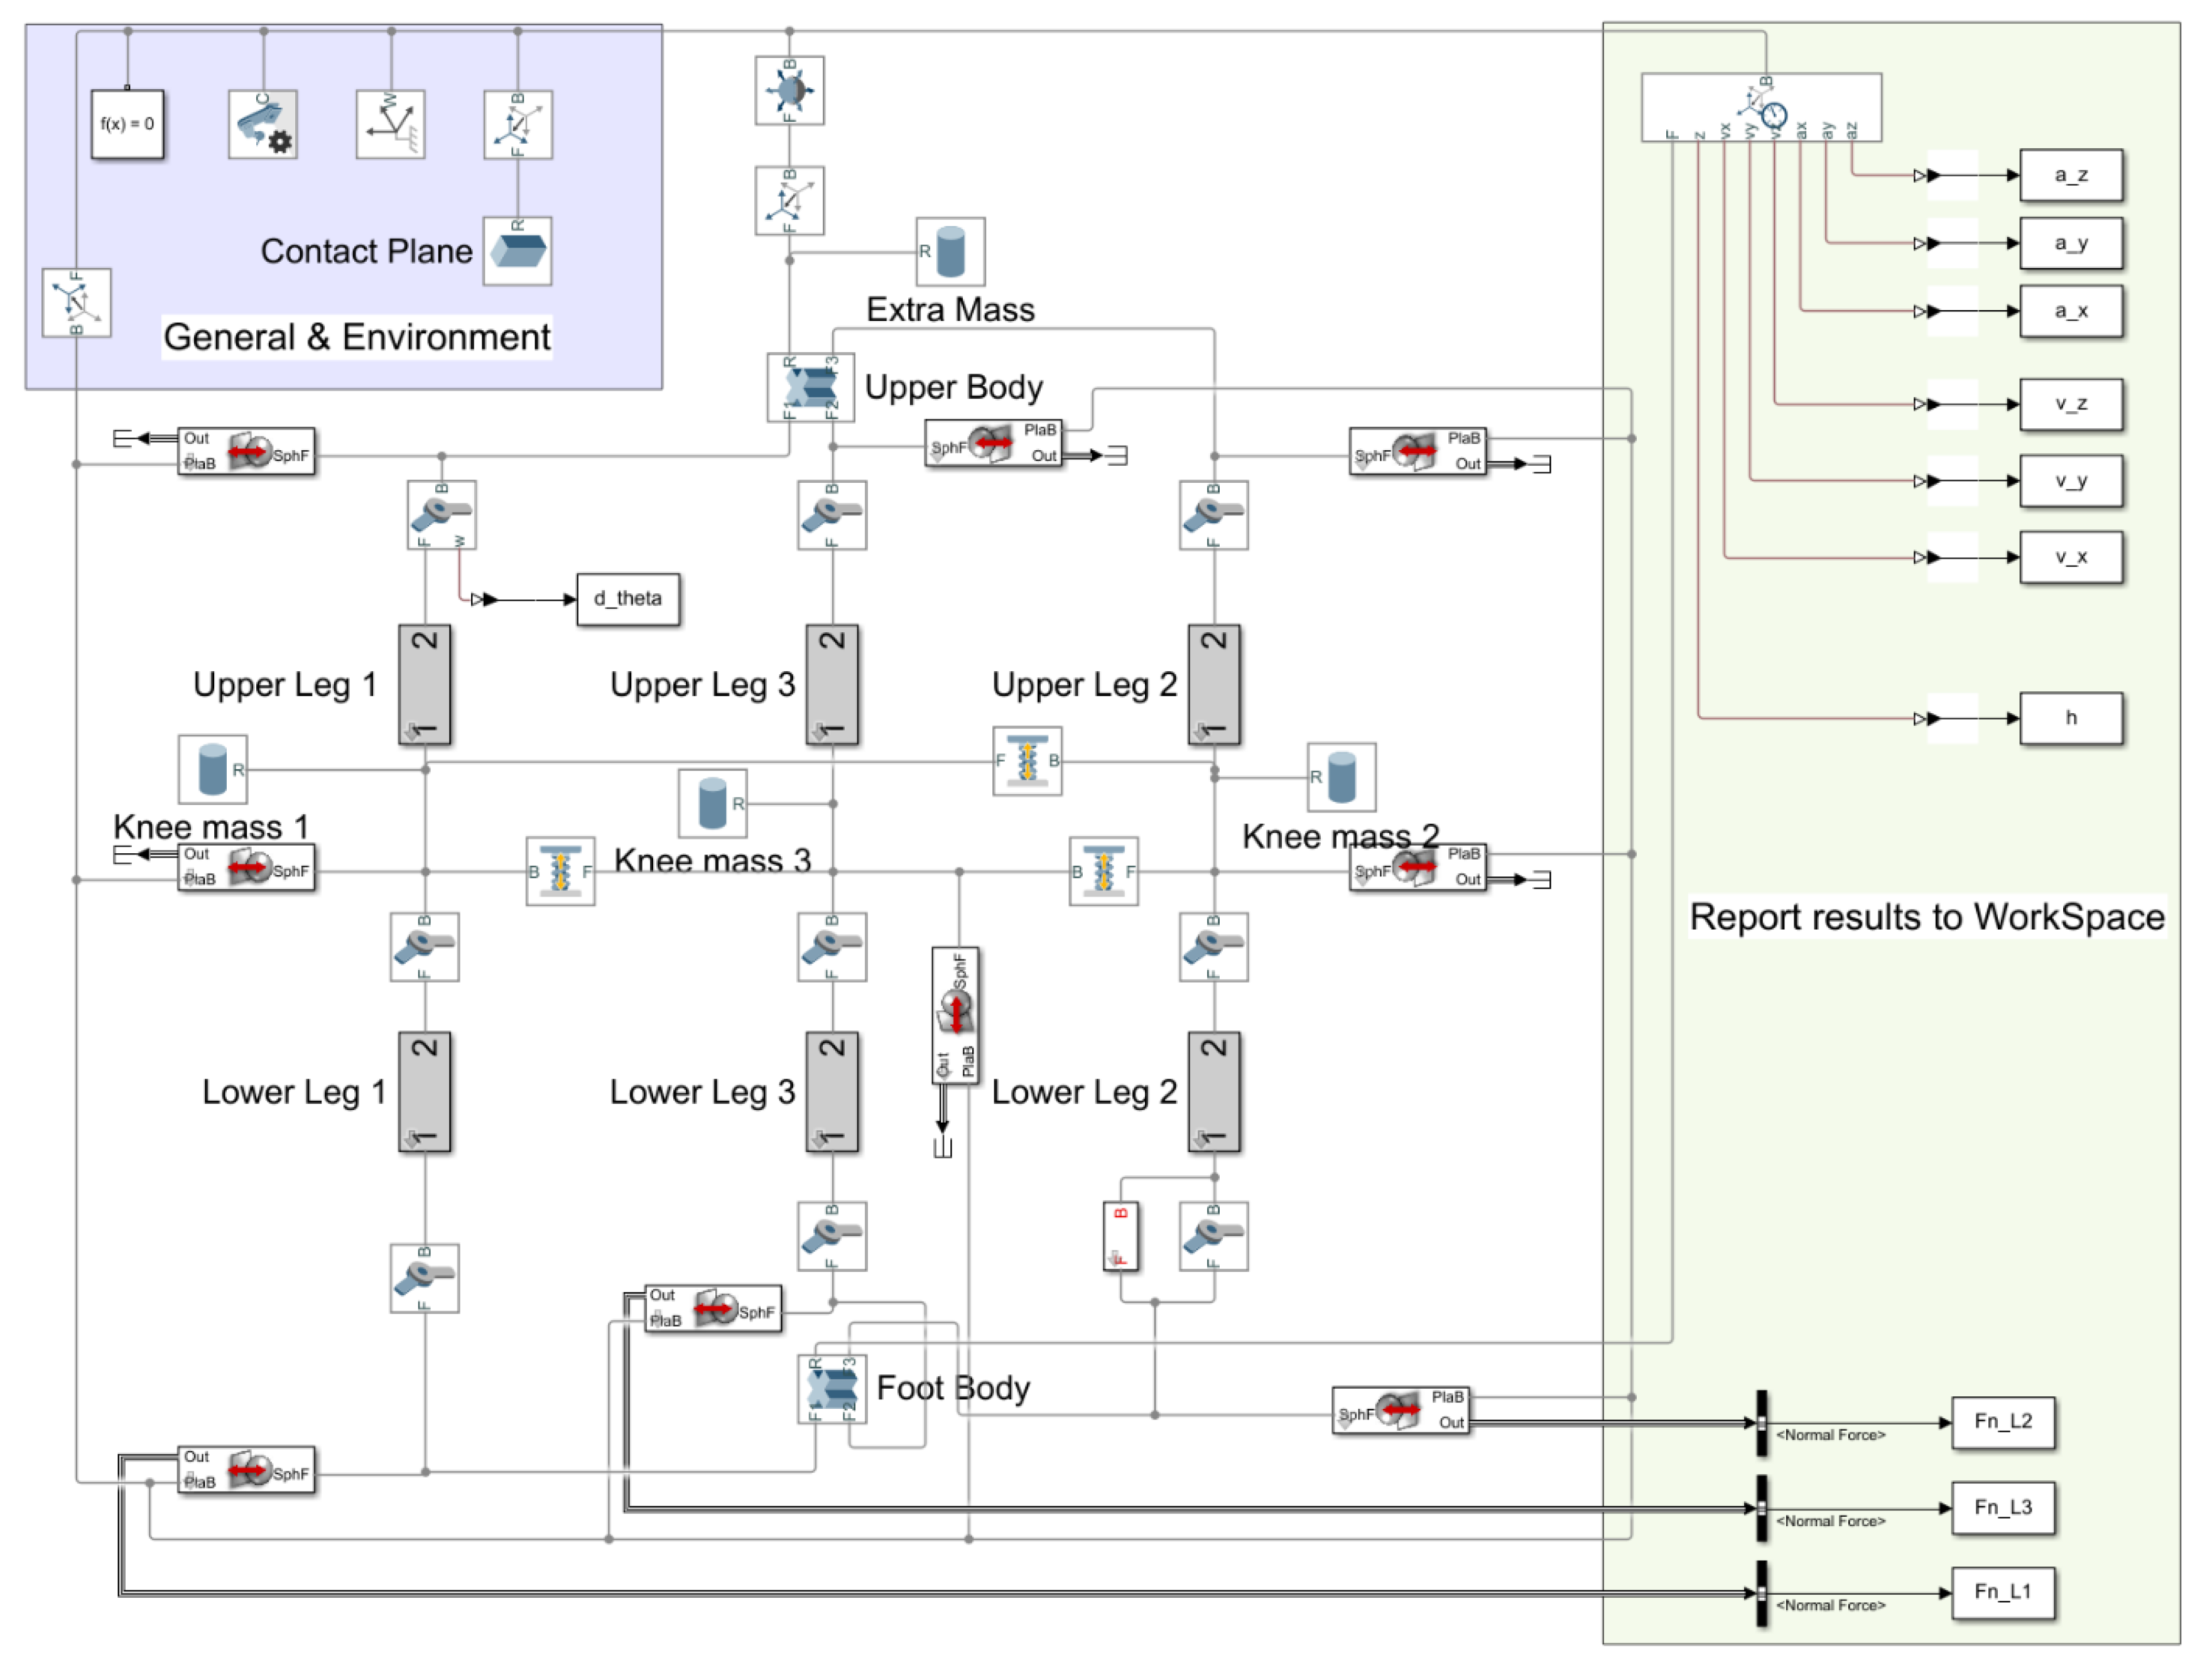Click the d_theta workspace output block

[x=628, y=599]
